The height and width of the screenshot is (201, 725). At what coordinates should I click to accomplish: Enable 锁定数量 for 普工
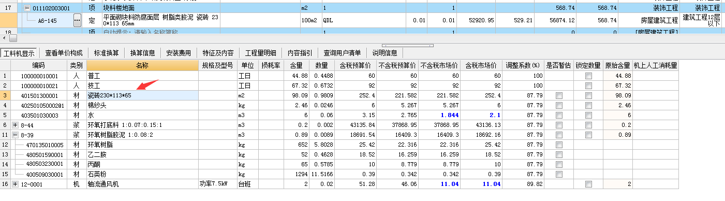pyautogui.click(x=588, y=76)
